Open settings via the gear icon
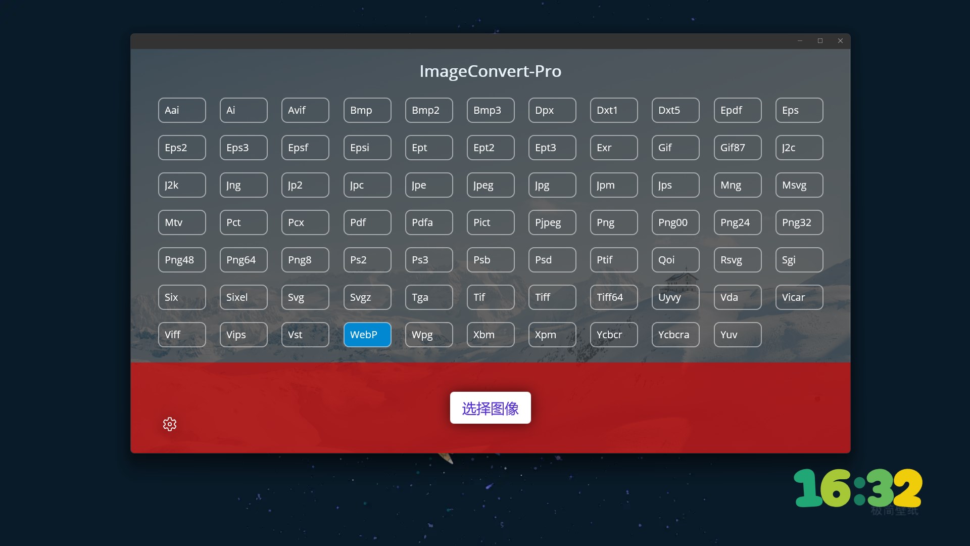Image resolution: width=970 pixels, height=546 pixels. pyautogui.click(x=170, y=424)
